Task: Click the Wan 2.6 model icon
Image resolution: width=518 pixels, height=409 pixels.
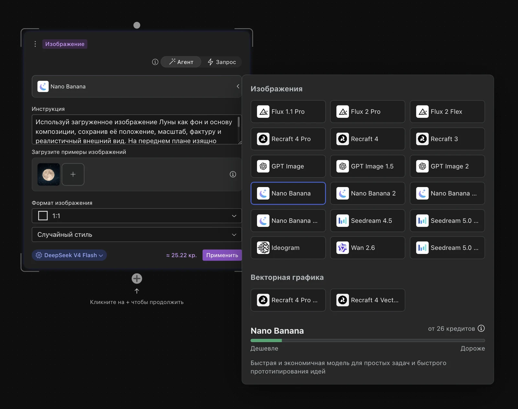Action: pyautogui.click(x=343, y=248)
